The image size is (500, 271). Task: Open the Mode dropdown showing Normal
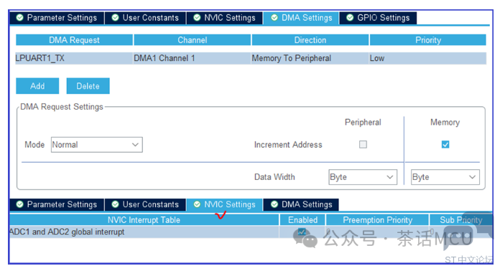pos(96,145)
